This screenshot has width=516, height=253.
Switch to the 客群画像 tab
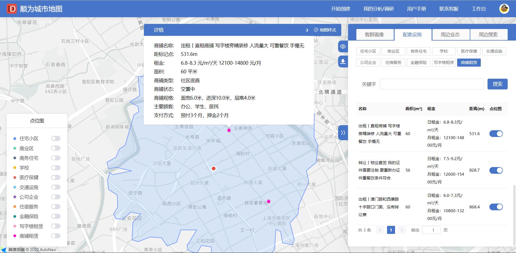(x=375, y=34)
